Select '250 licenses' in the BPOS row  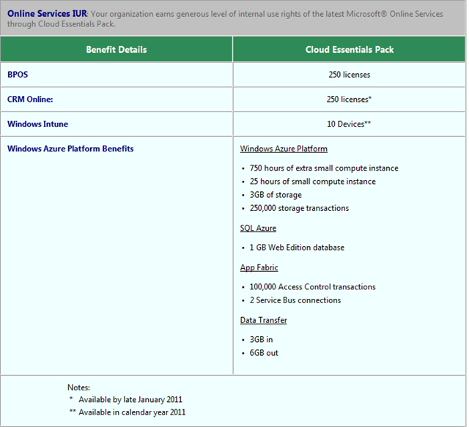coord(350,75)
